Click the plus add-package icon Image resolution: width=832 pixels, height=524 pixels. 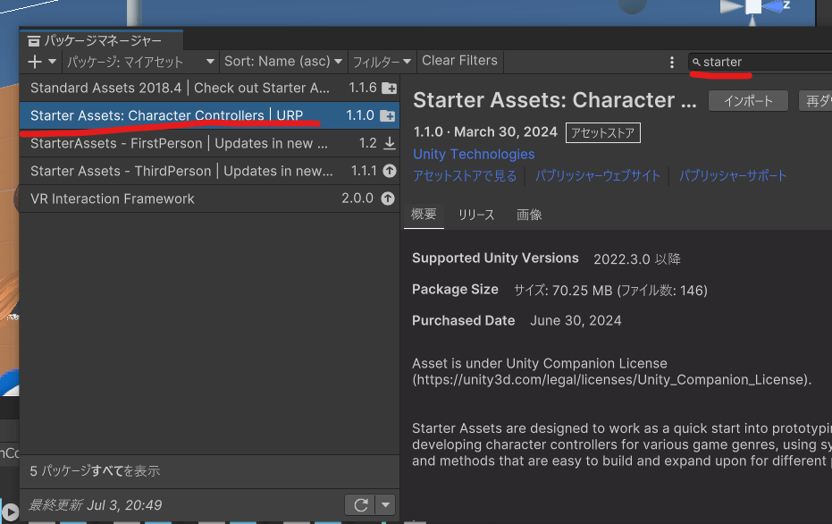click(35, 62)
